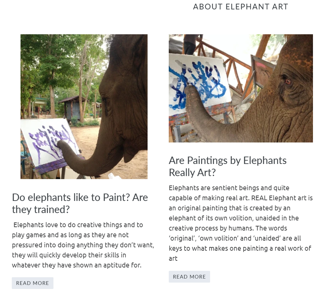Open the 'Do elephants like to Paint?' article title
The width and height of the screenshot is (318, 293).
tap(80, 203)
